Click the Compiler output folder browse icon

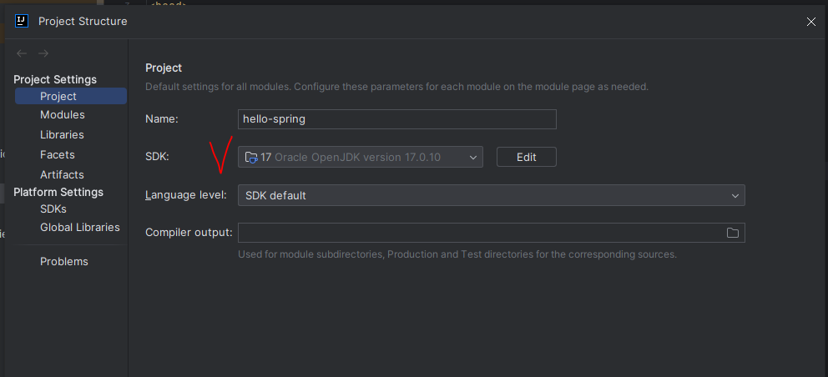pos(732,233)
